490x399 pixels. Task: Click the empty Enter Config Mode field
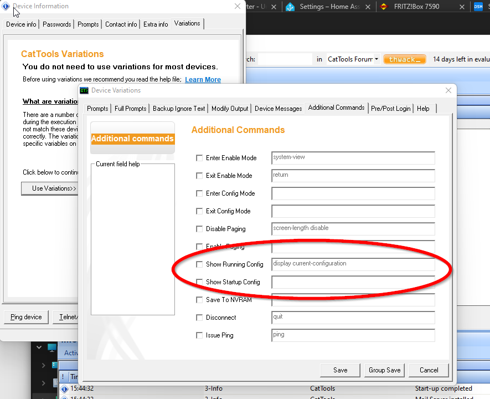(353, 193)
